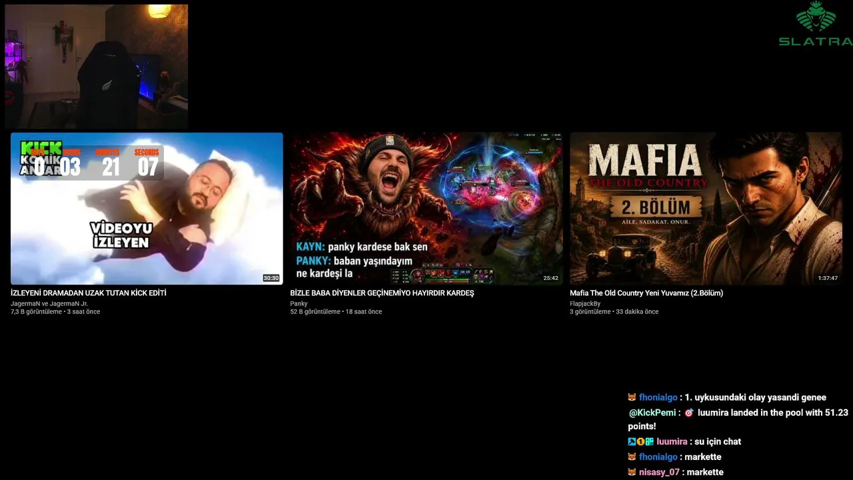Click "markette" text in nisasy_07's message
The height and width of the screenshot is (480, 853).
pos(706,472)
